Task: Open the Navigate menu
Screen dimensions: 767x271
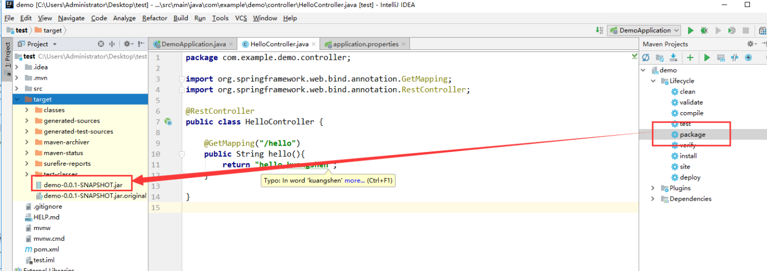Action: pos(71,18)
